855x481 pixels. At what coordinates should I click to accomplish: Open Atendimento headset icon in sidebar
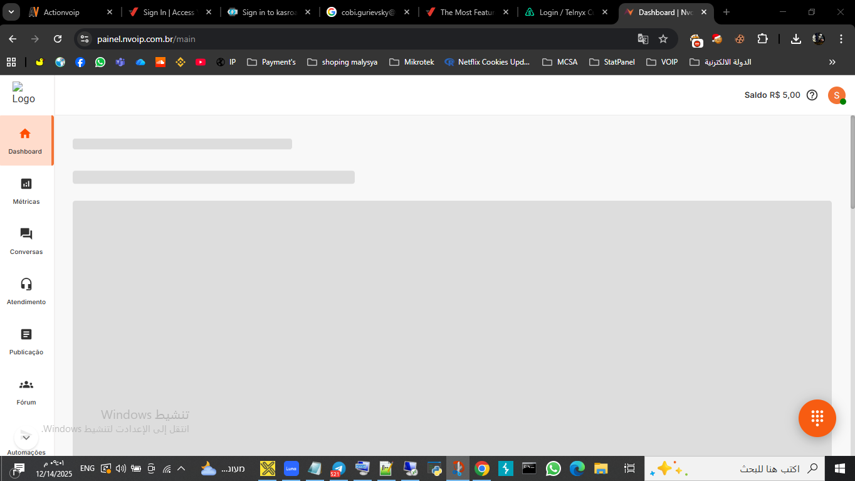[x=26, y=284]
